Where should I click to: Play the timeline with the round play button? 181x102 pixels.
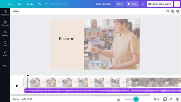click(17, 86)
